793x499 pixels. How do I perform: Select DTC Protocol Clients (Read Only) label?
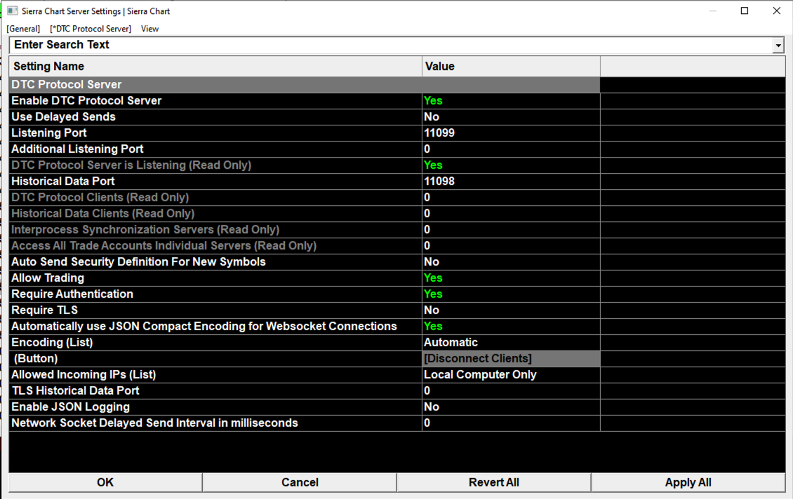pos(100,198)
